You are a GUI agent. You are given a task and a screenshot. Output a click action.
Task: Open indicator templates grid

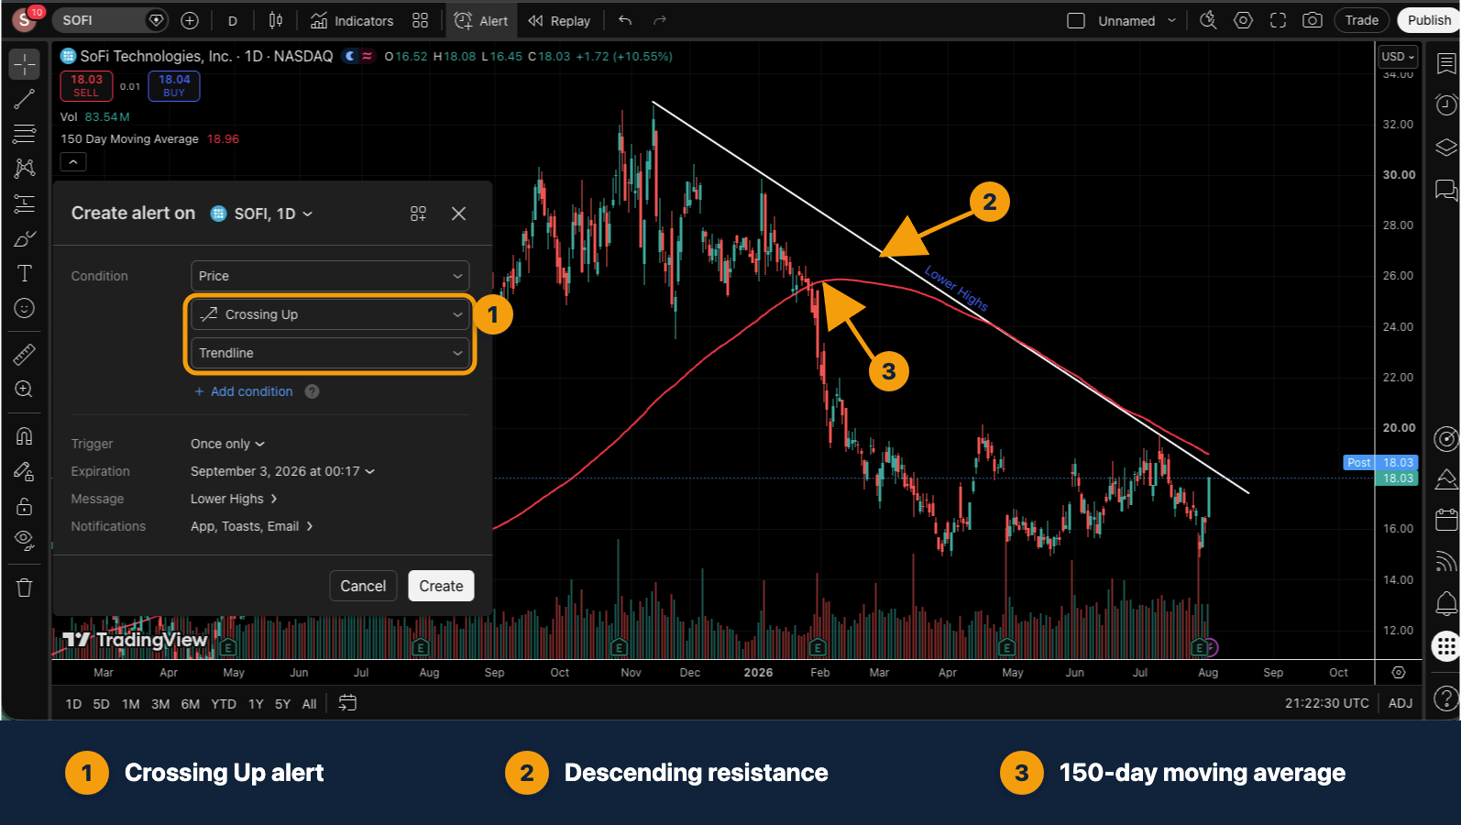click(x=420, y=20)
